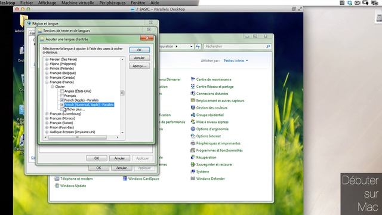
Task: Select the Gaélique écossais (Royaume-Uni) row text
Action: tap(72, 132)
